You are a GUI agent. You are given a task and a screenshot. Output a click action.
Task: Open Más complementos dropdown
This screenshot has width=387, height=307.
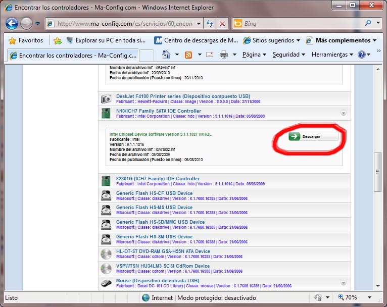[x=342, y=40]
